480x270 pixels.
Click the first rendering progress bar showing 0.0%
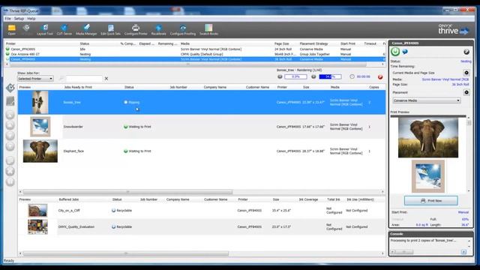pyautogui.click(x=295, y=76)
